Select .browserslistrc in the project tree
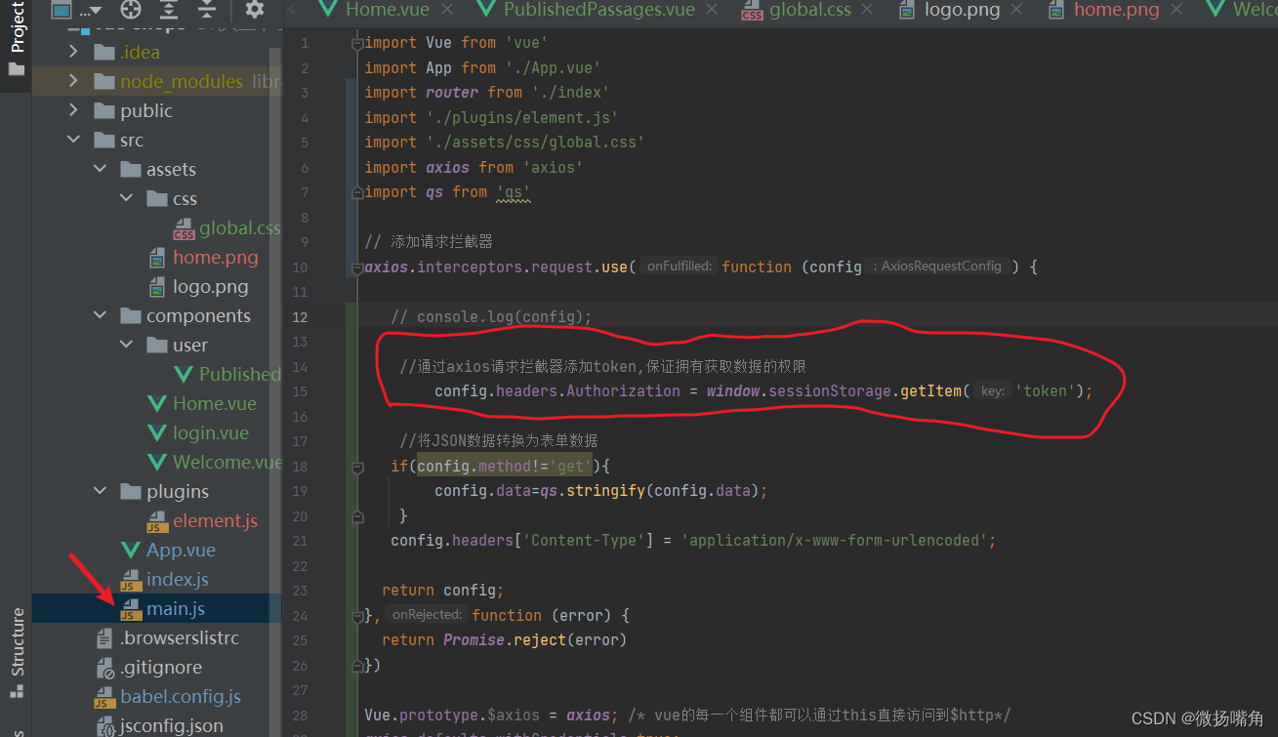Viewport: 1278px width, 737px height. (x=180, y=637)
